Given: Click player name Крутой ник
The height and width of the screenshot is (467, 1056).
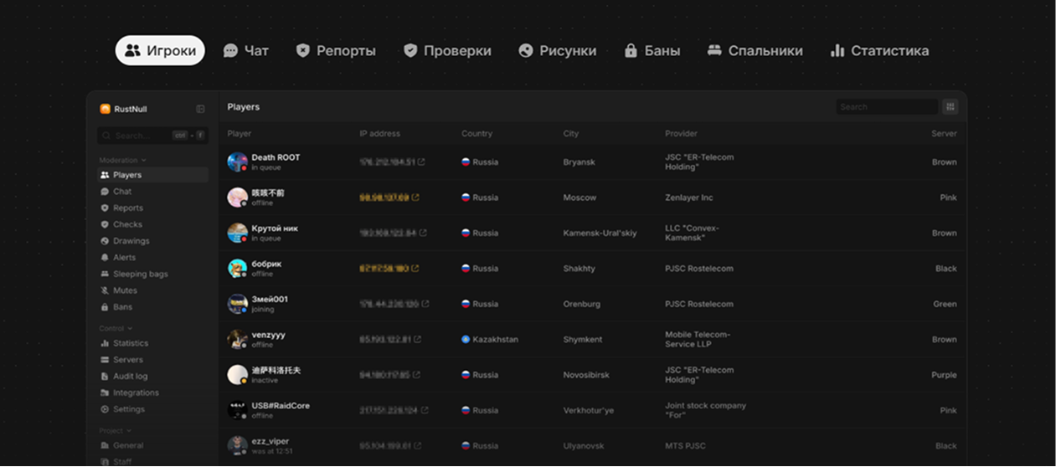Looking at the screenshot, I should click(275, 228).
